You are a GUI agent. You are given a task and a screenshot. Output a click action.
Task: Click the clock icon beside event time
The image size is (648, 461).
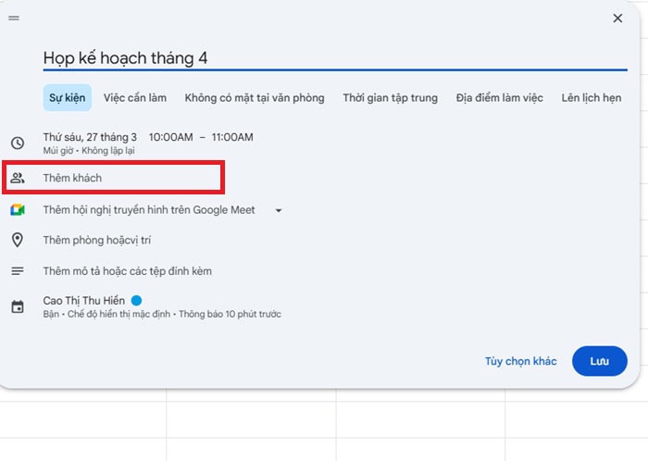[x=17, y=143]
